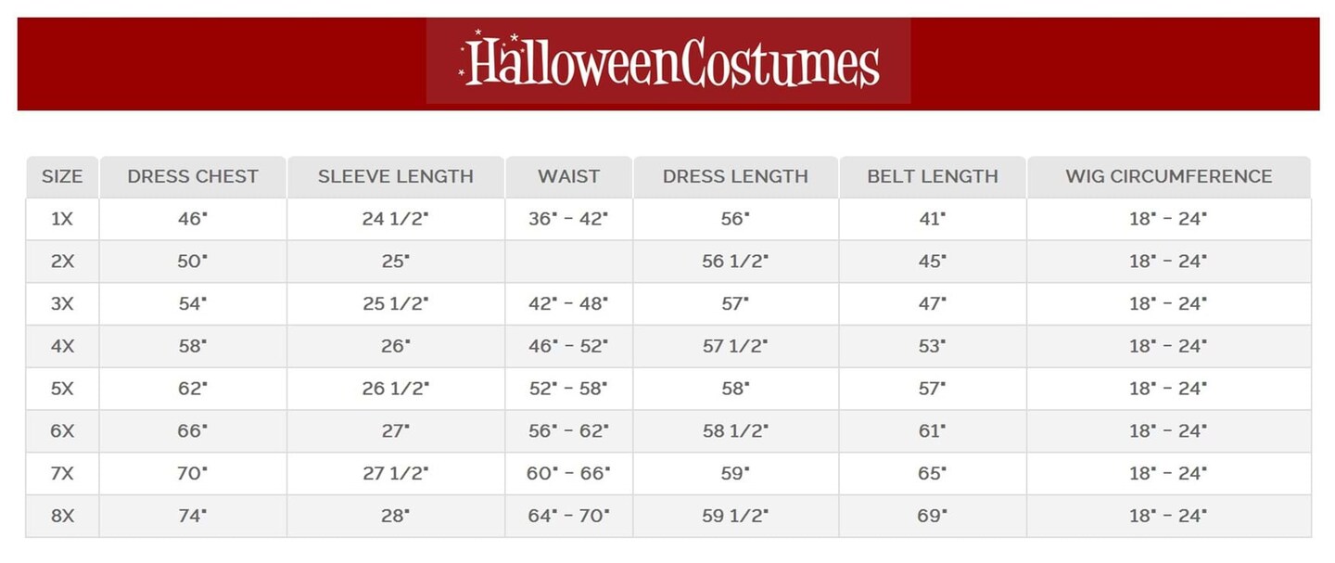Click the DRESS CHEST column header
The image size is (1335, 563).
click(x=193, y=176)
